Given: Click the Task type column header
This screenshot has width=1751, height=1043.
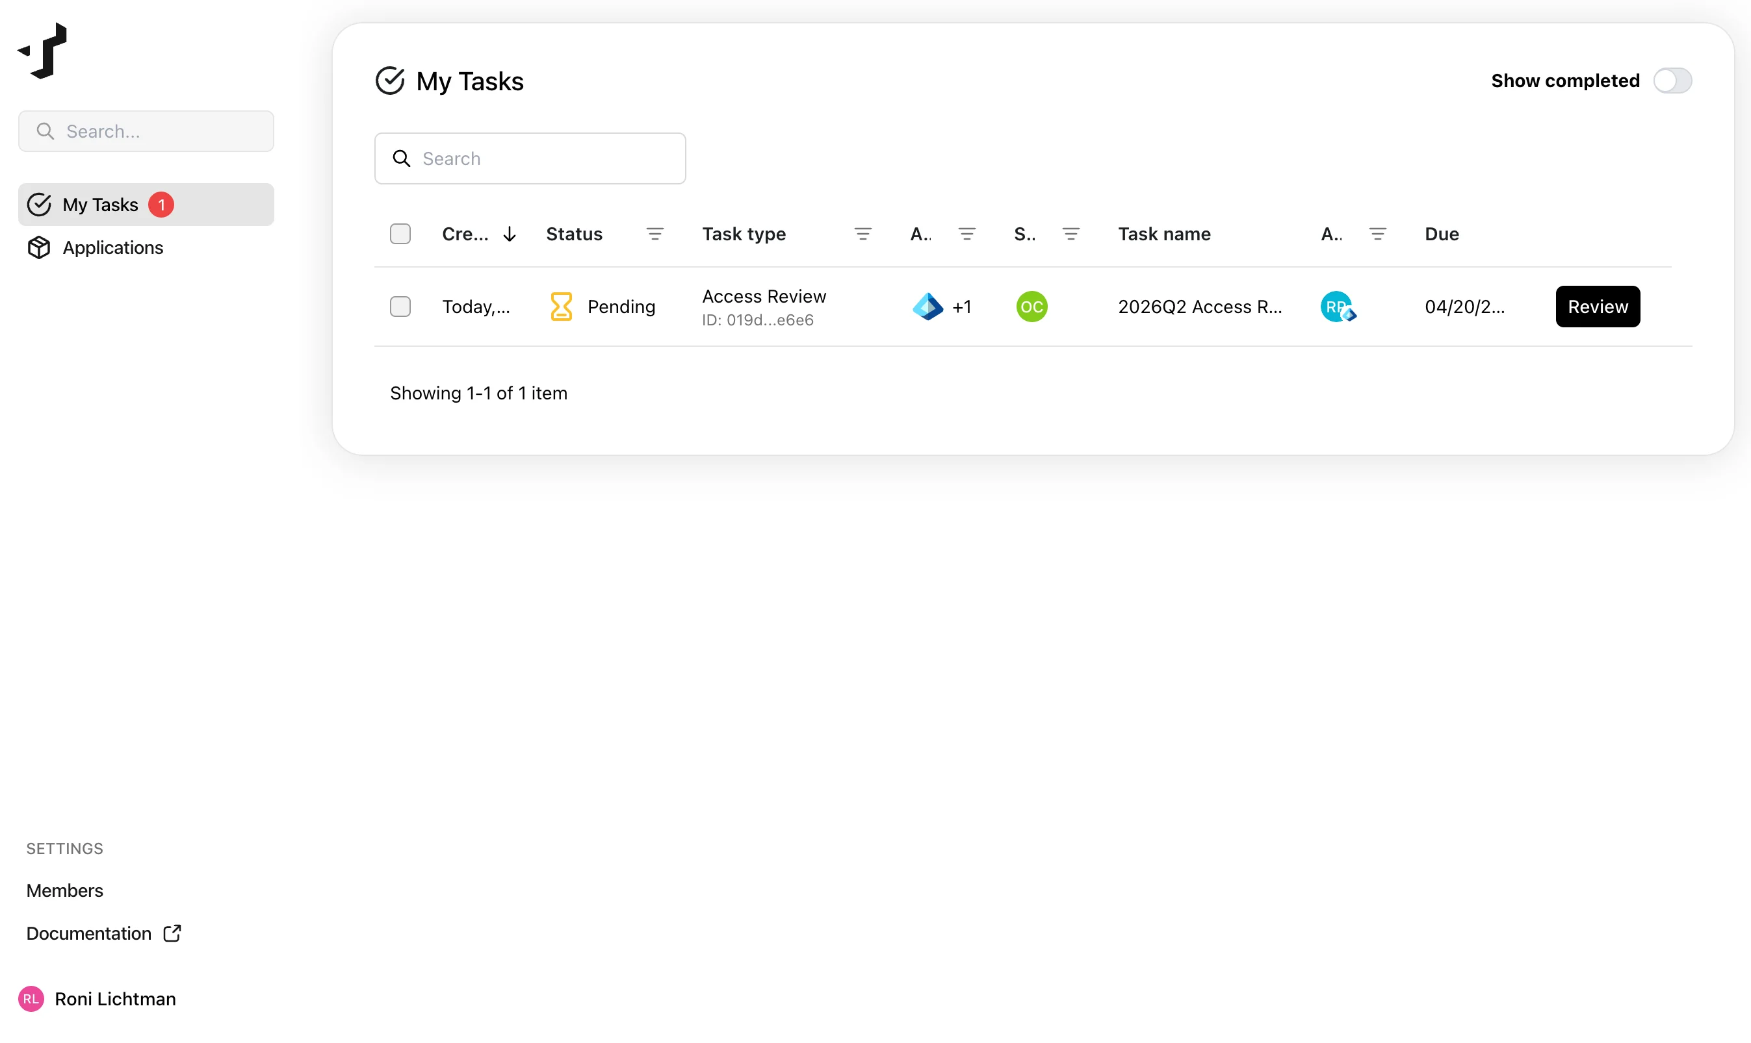Looking at the screenshot, I should (x=744, y=234).
